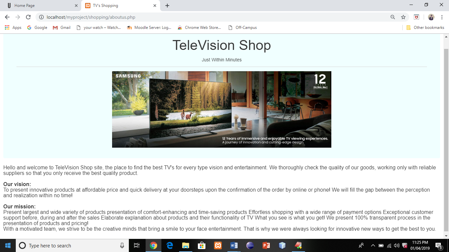Open the 'your watch – Watch...' bookmark
Viewport: 449px width, 252px height.
(99, 28)
